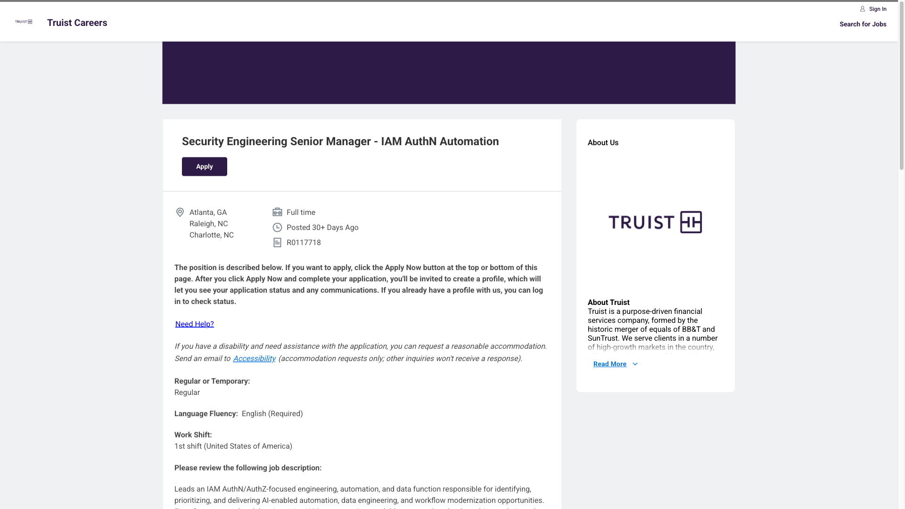
Task: Click the document icon beside R0117718
Action: pos(277,243)
